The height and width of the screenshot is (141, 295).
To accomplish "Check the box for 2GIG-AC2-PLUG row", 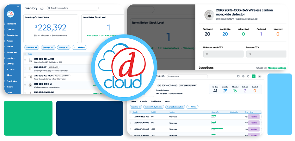I will point(25,77).
